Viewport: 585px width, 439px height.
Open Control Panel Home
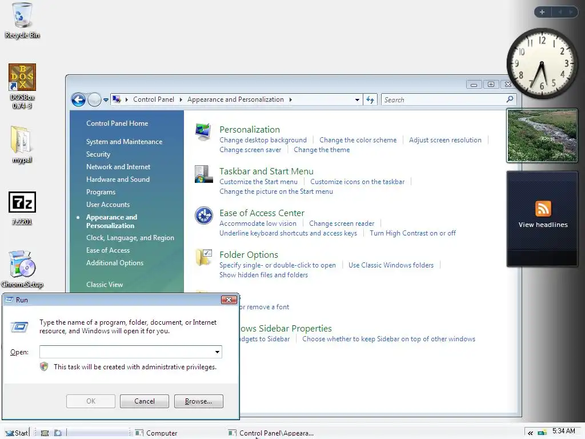pos(117,123)
